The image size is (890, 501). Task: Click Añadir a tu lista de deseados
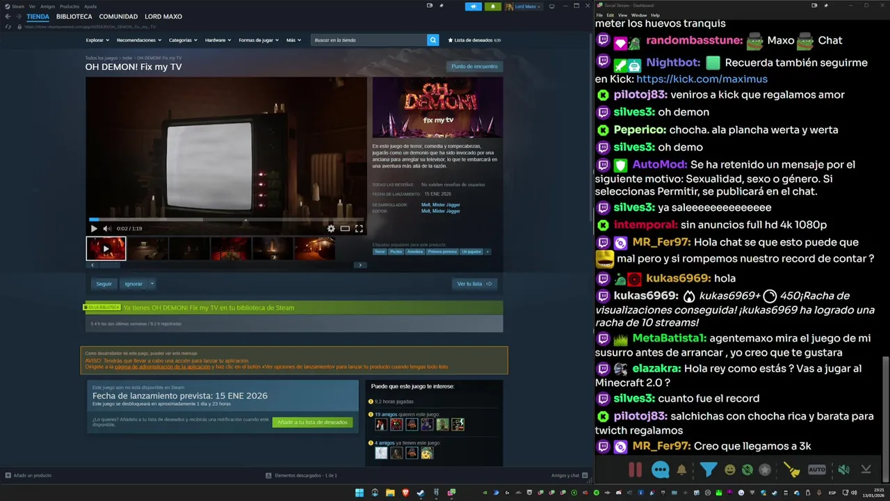pyautogui.click(x=312, y=422)
